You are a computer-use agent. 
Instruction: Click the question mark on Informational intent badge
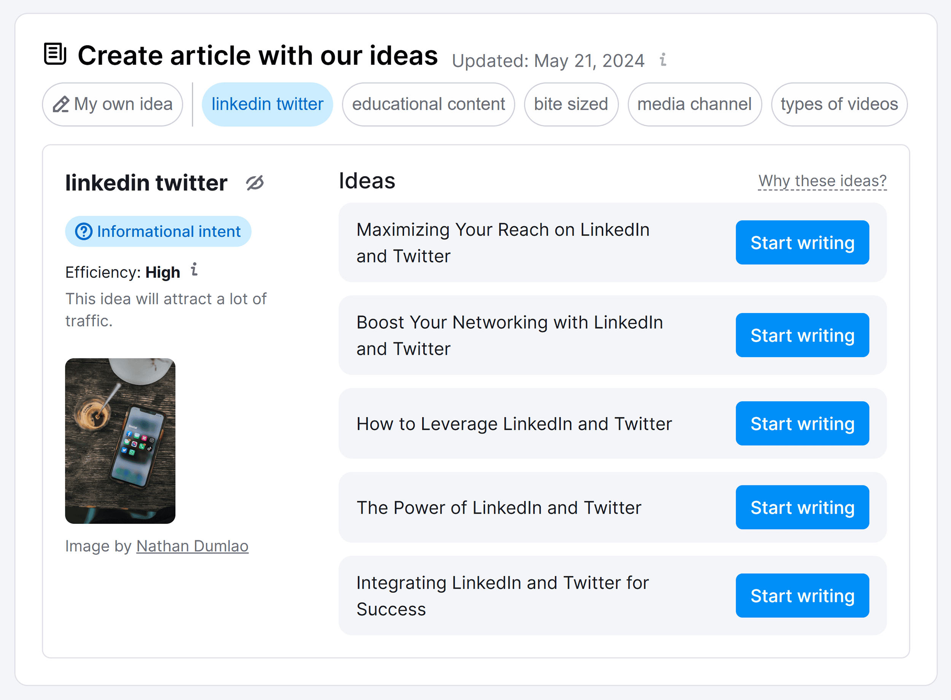pos(84,231)
